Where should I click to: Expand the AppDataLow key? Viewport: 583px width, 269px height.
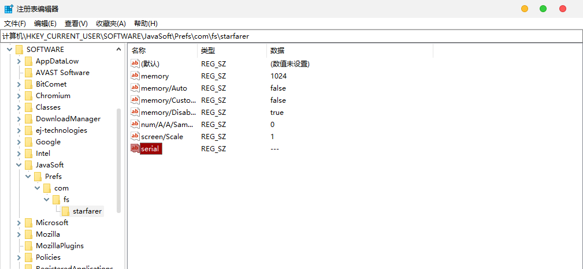tap(18, 61)
